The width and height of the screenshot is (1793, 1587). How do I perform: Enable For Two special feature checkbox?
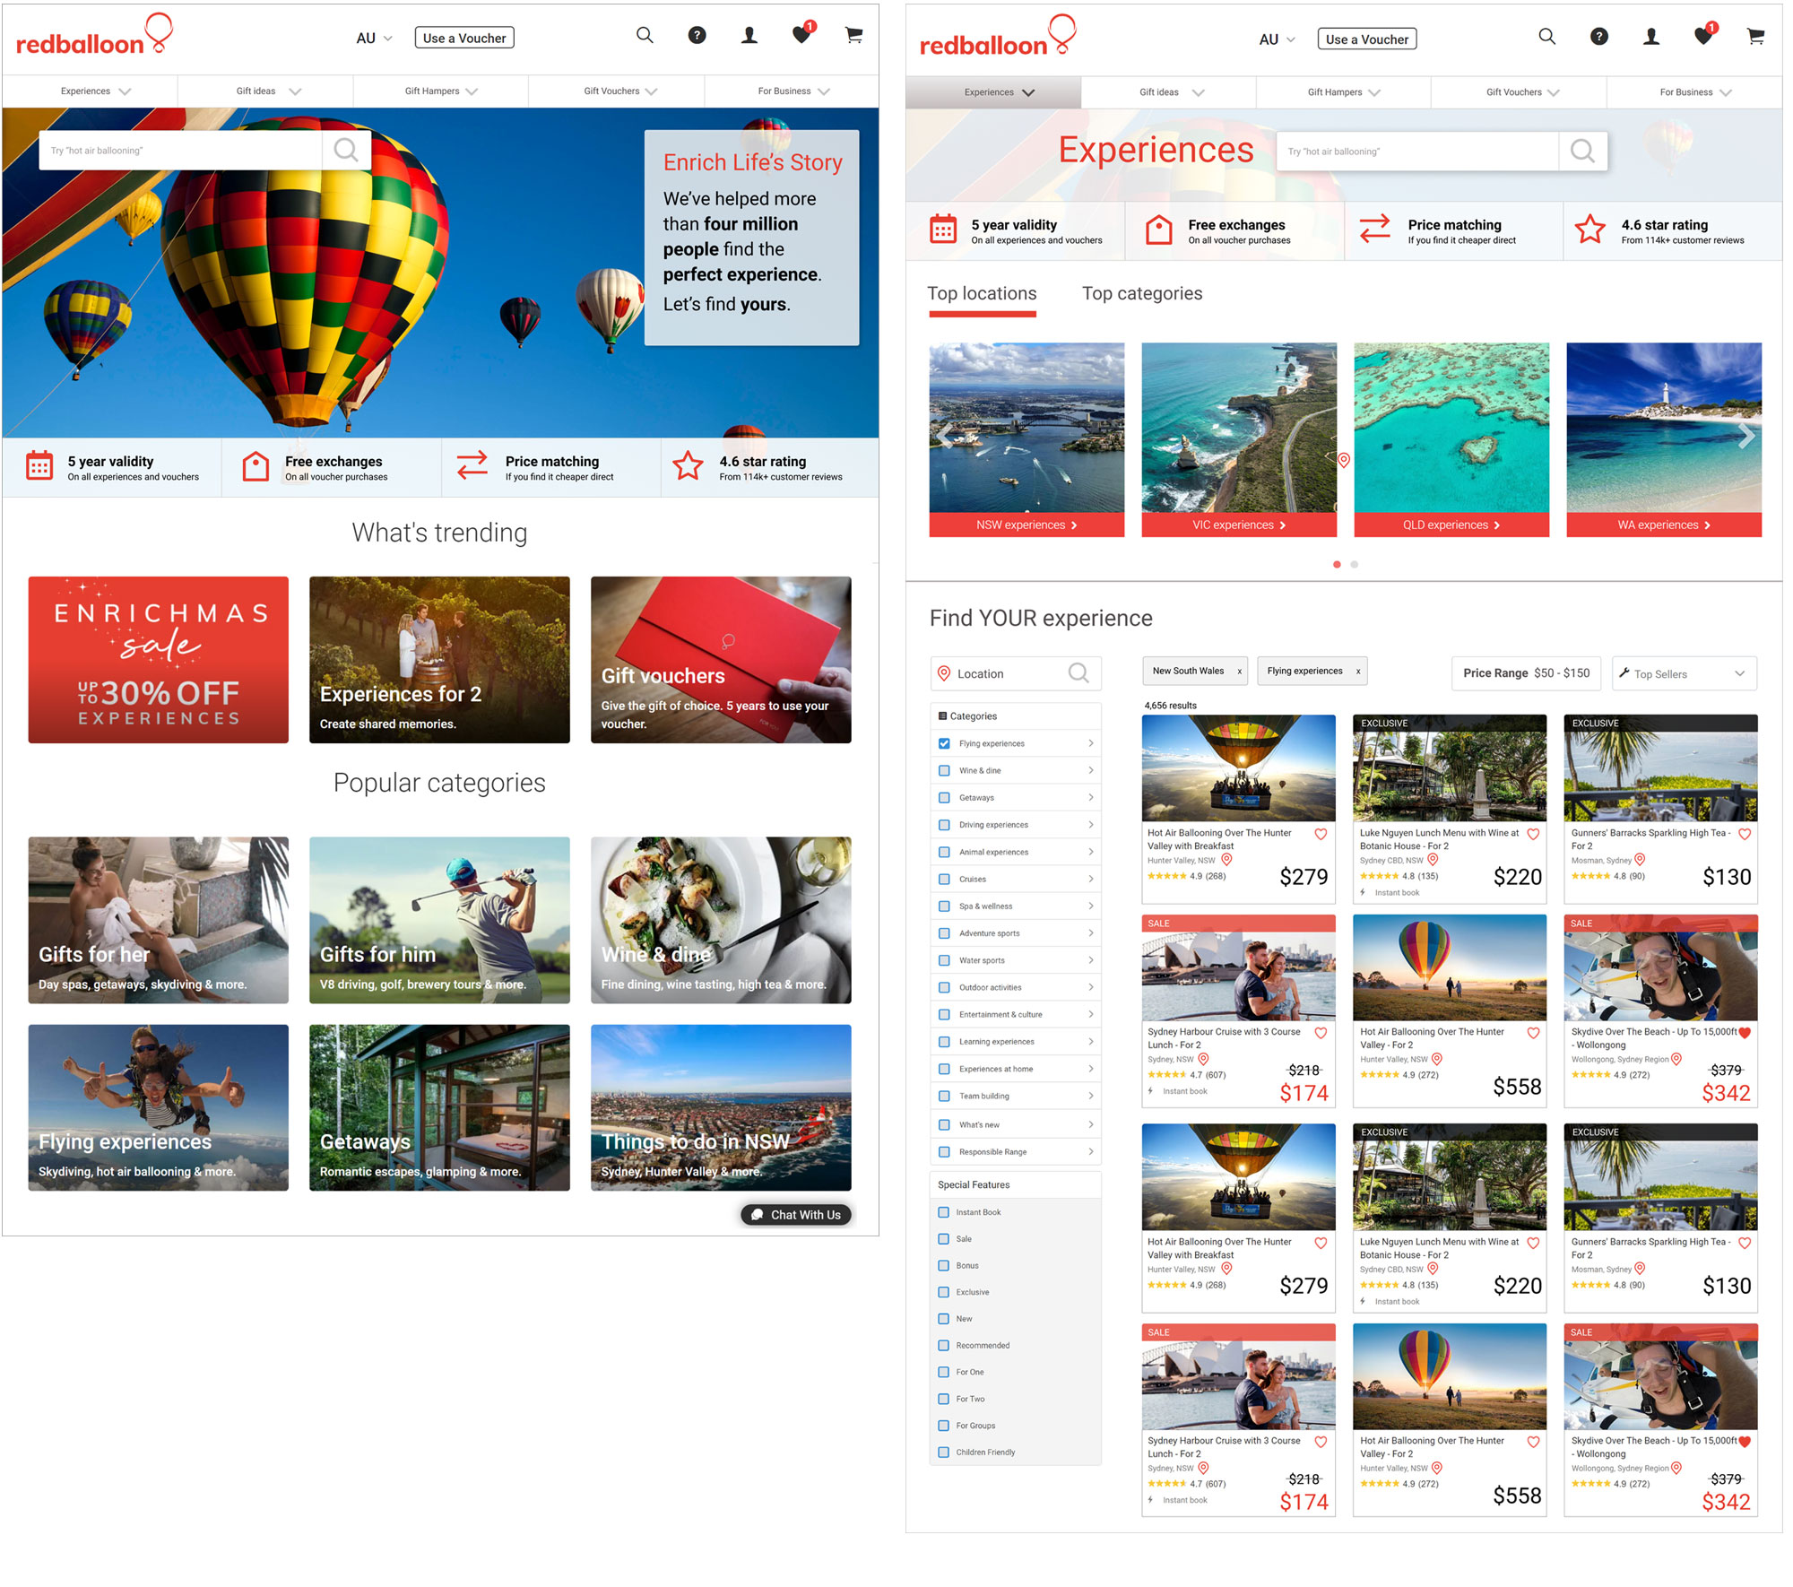pyautogui.click(x=943, y=1399)
